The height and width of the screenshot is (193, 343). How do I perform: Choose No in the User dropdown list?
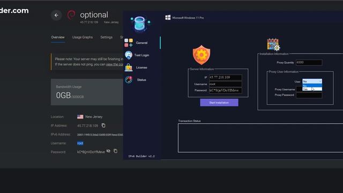[x=312, y=86]
